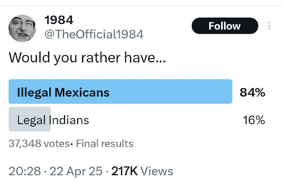Click the Final results label
283x183 pixels.
tap(105, 144)
